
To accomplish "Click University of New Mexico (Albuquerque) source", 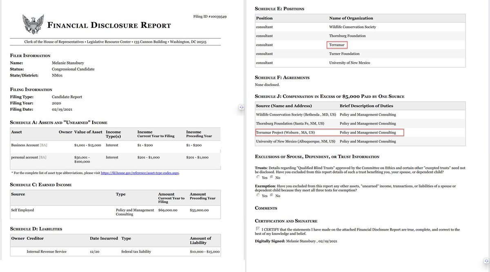I will (x=296, y=141).
